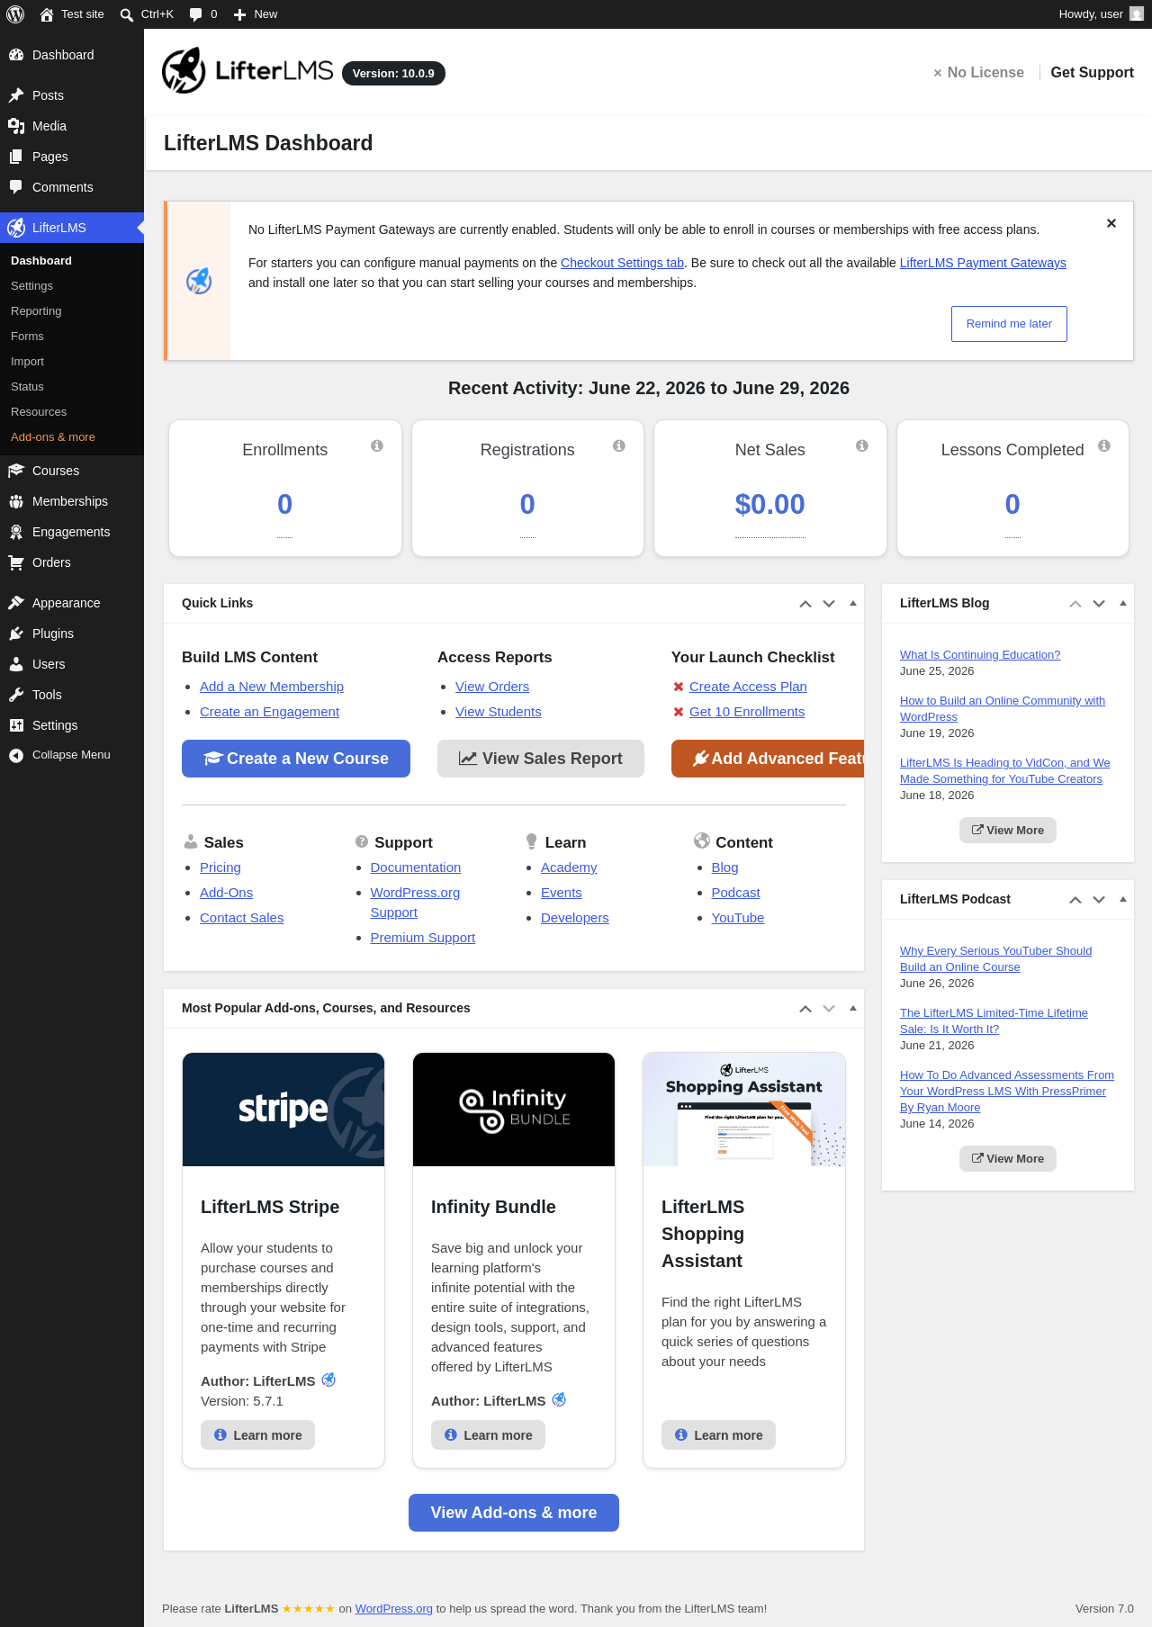Open the Shopping Assistant thumbnail

click(x=744, y=1110)
